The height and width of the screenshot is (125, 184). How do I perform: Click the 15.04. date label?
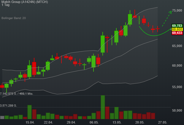tap(30, 122)
